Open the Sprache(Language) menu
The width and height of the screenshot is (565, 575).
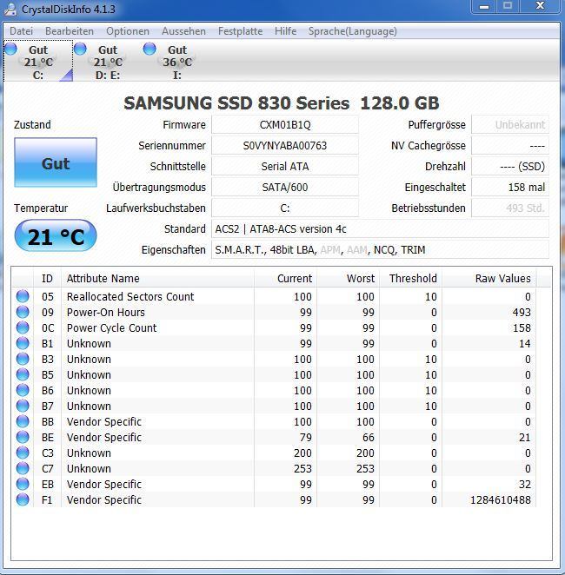point(353,31)
